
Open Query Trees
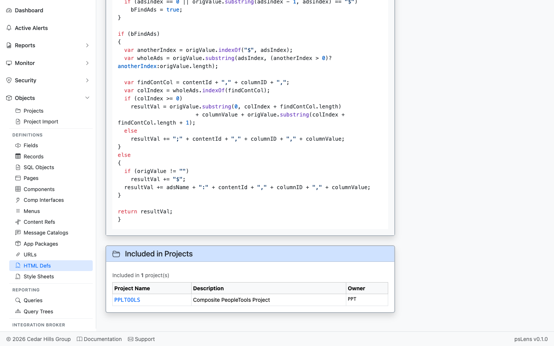point(38,311)
